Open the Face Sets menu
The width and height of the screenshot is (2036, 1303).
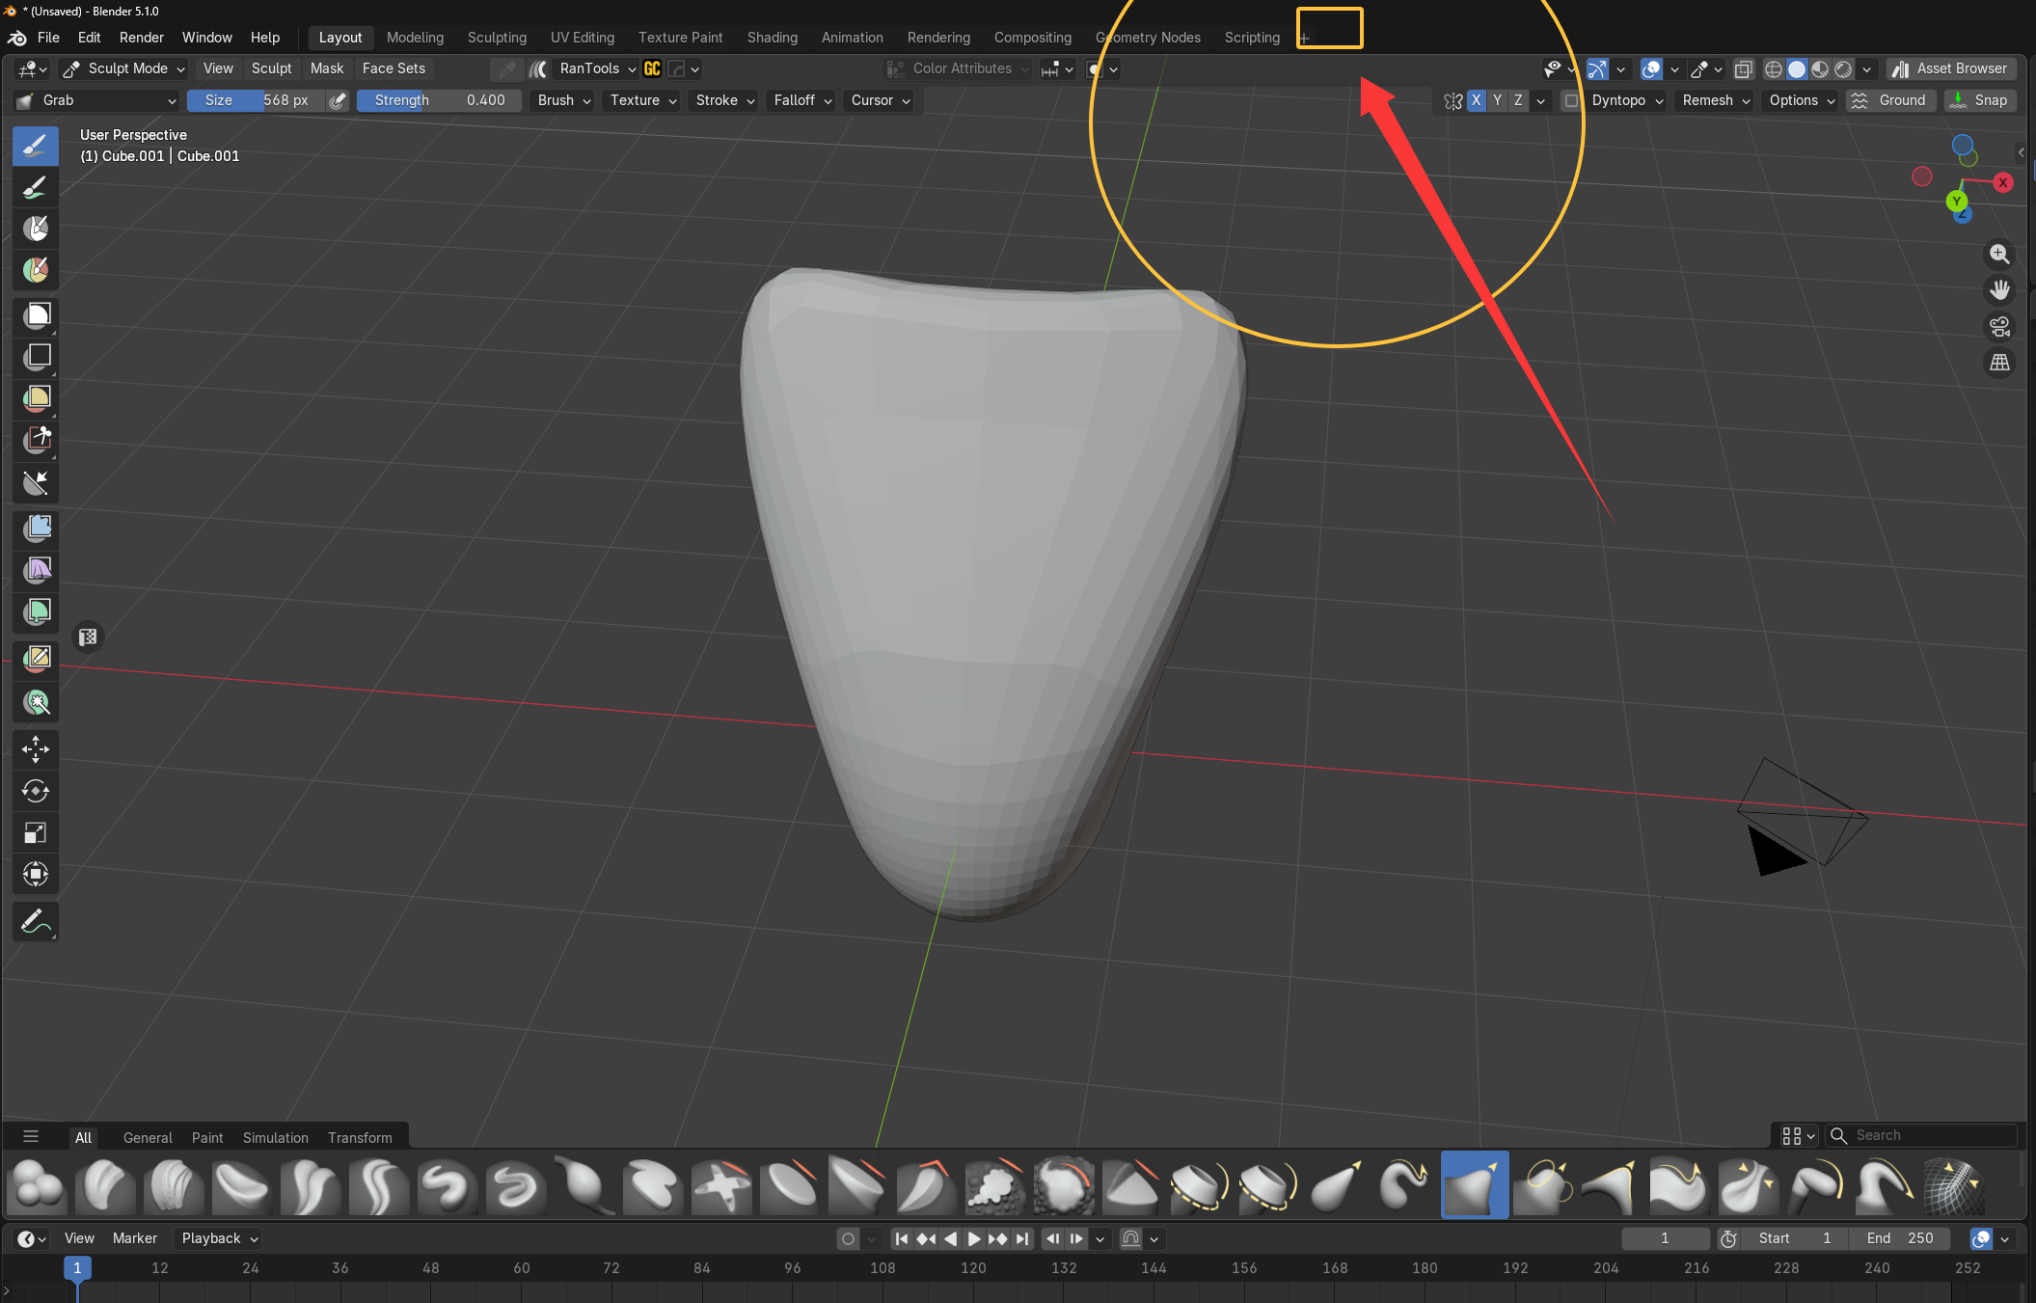394,68
